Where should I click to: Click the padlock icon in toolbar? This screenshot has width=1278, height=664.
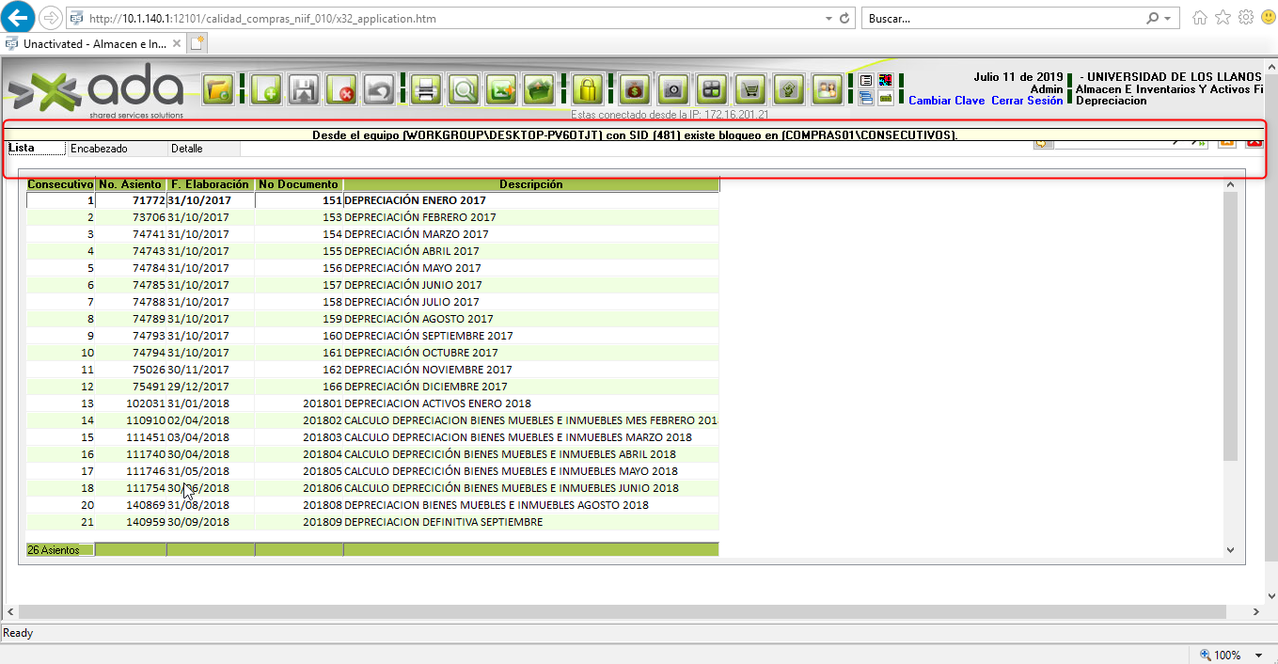click(x=588, y=90)
